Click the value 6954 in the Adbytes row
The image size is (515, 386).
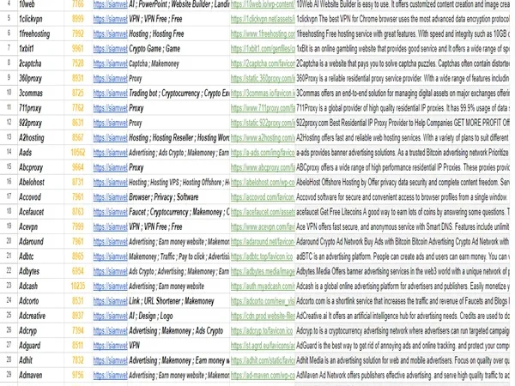(78, 271)
